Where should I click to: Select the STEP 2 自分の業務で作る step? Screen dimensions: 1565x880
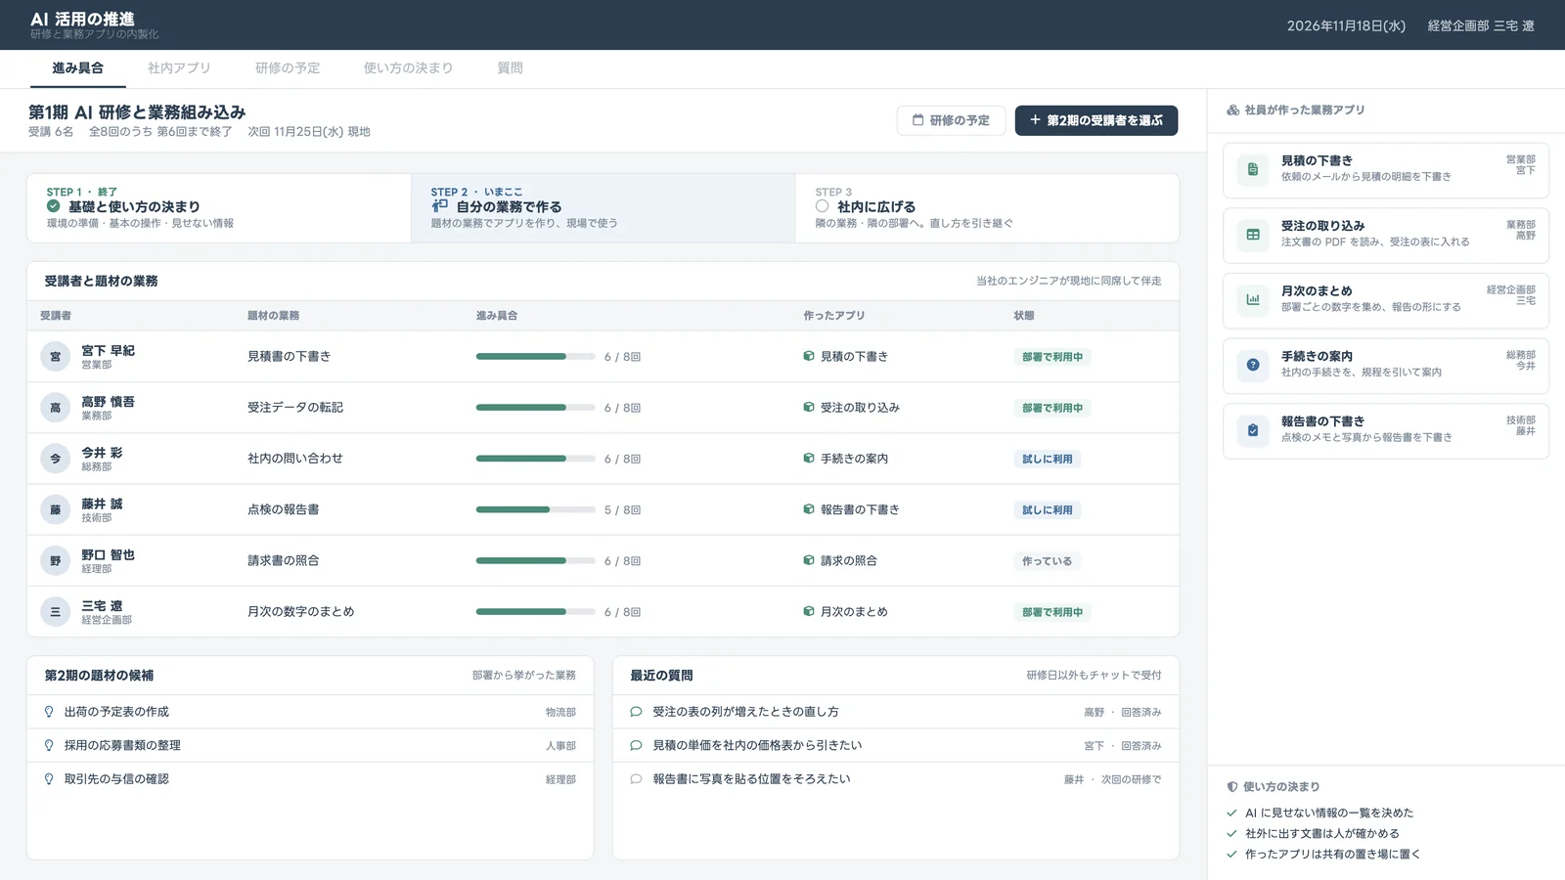[x=603, y=208]
